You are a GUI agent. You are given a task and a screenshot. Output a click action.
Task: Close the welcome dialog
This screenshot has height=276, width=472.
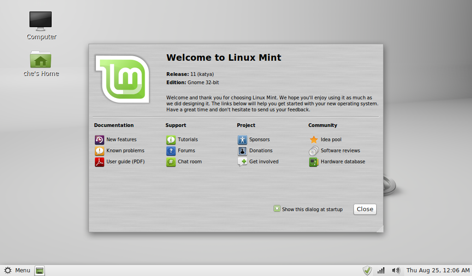pos(365,209)
